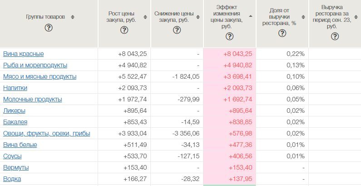
Task: Sort by Выручка ресторана за период arrows
Action: click(356, 17)
